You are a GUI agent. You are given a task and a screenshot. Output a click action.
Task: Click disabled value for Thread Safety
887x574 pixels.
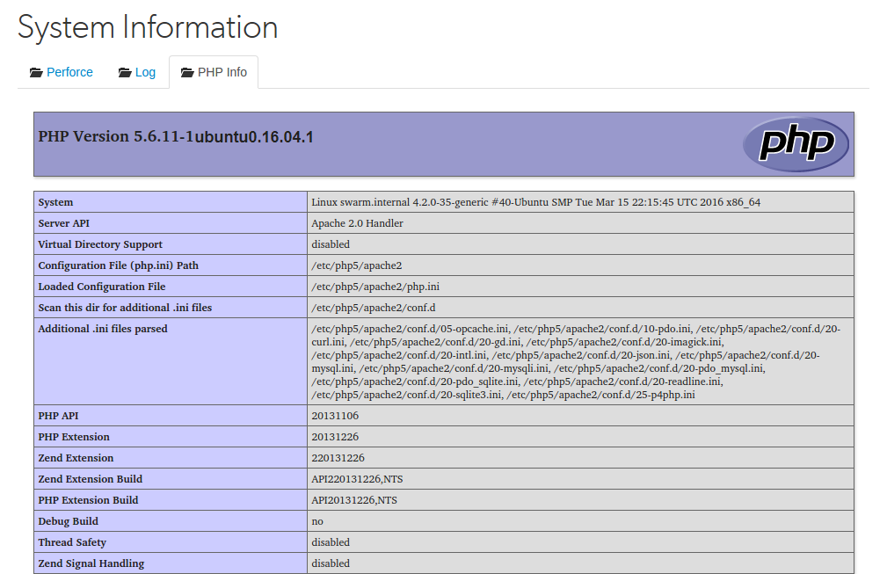(331, 542)
